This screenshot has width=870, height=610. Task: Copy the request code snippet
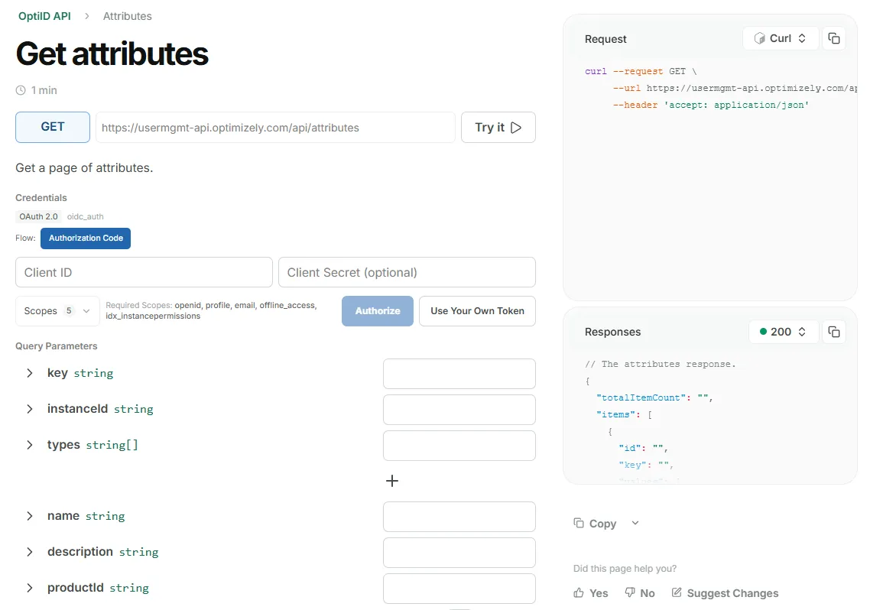833,38
